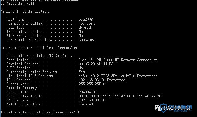Click the Primary Dns Suffix value test.org

[87, 24]
